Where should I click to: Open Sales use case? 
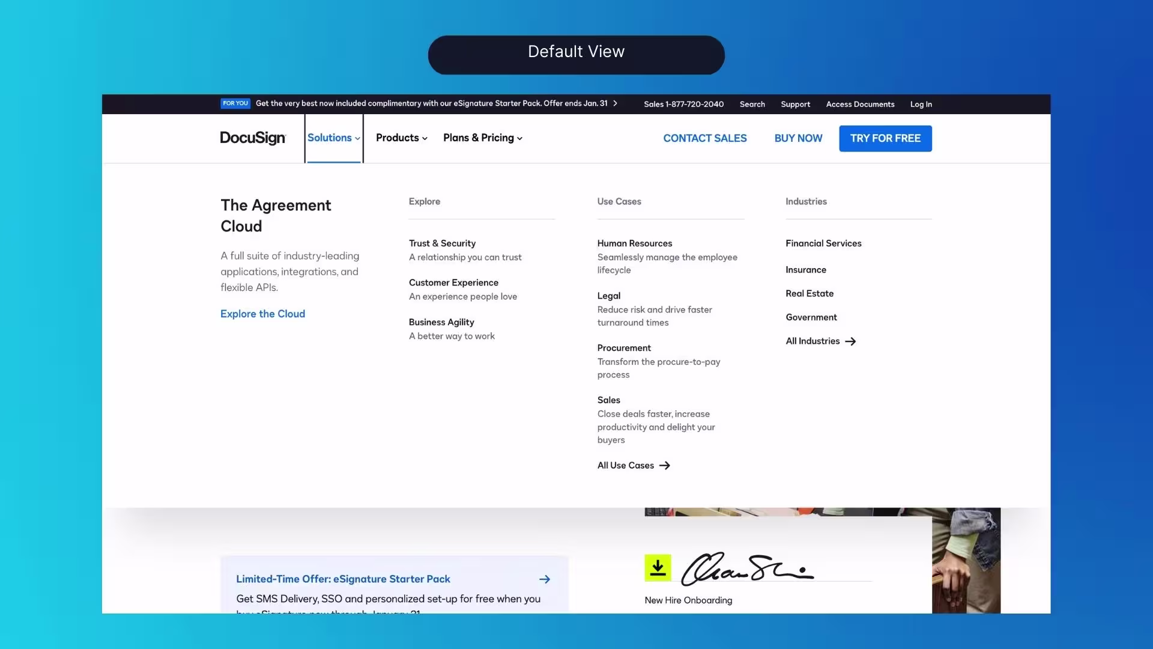pyautogui.click(x=608, y=400)
